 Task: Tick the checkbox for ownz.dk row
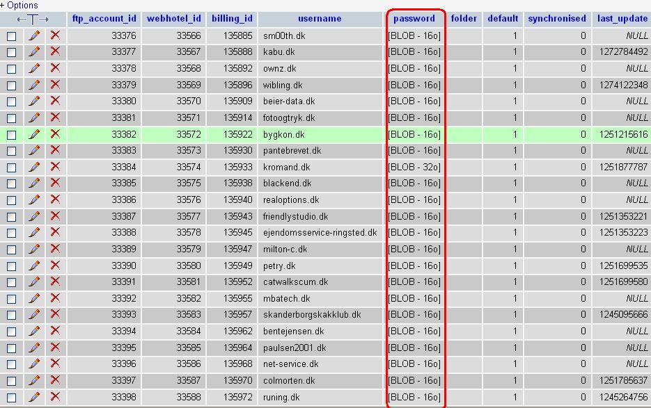[x=11, y=69]
